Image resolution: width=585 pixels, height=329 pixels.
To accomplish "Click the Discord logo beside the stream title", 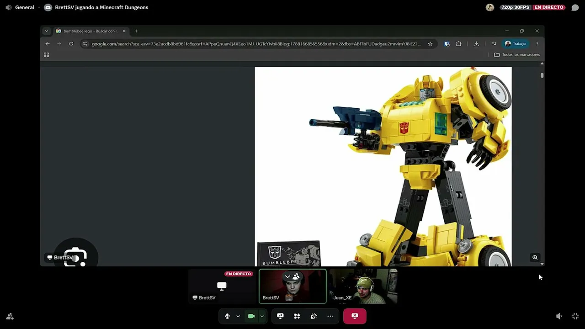I will coord(48,7).
